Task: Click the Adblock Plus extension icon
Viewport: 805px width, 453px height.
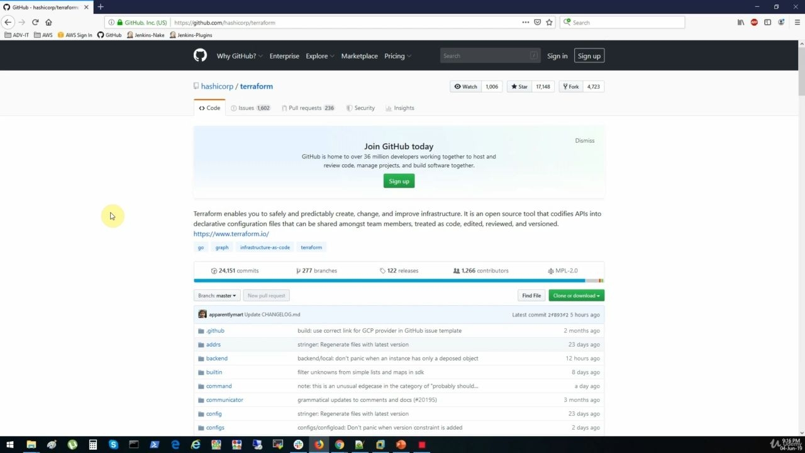Action: [x=754, y=22]
